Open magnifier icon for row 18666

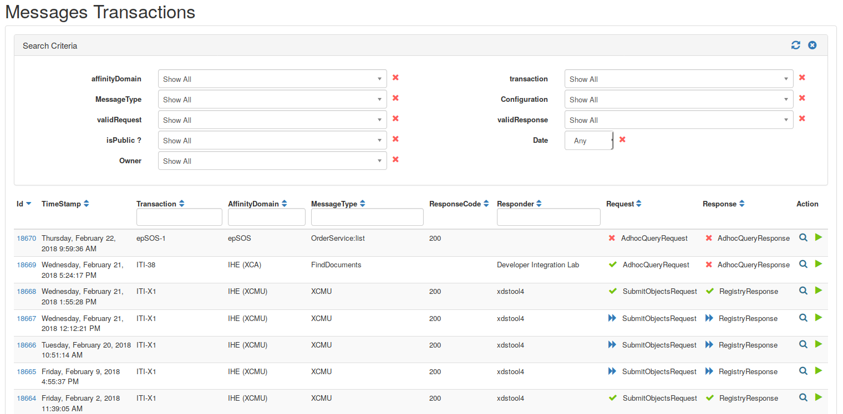click(803, 344)
